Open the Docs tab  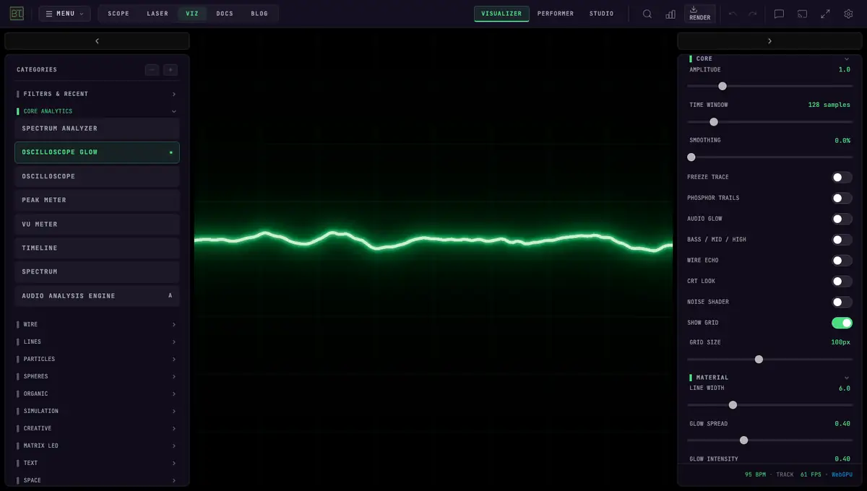point(225,14)
